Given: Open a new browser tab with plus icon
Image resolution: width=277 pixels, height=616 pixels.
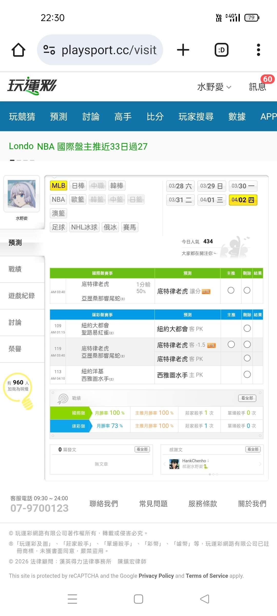Looking at the screenshot, I should [183, 50].
